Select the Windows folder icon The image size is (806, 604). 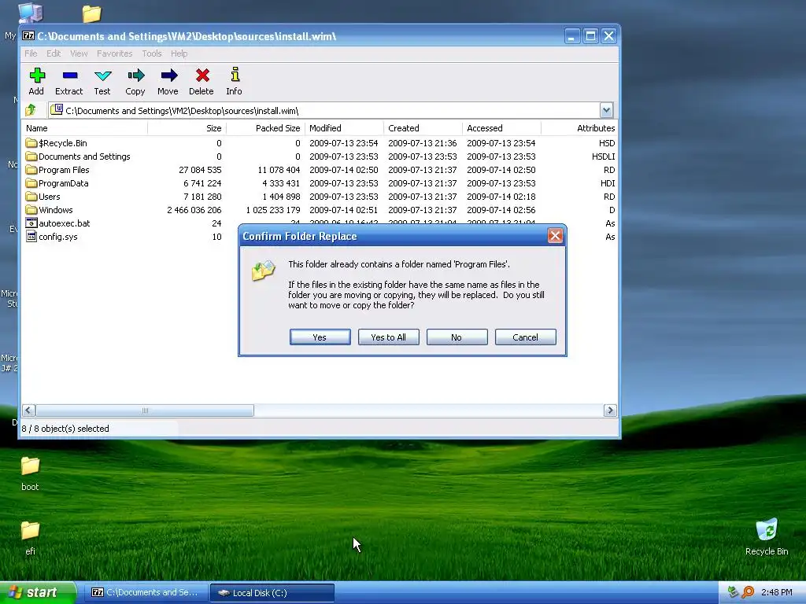click(x=31, y=209)
